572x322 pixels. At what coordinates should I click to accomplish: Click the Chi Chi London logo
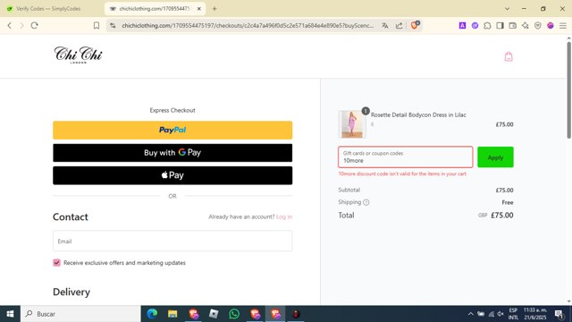(x=78, y=55)
